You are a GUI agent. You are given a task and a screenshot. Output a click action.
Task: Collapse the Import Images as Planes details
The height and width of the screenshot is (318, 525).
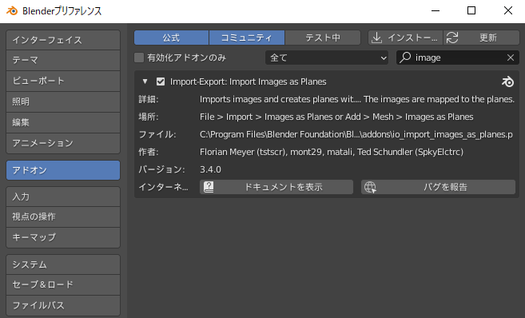pos(145,81)
